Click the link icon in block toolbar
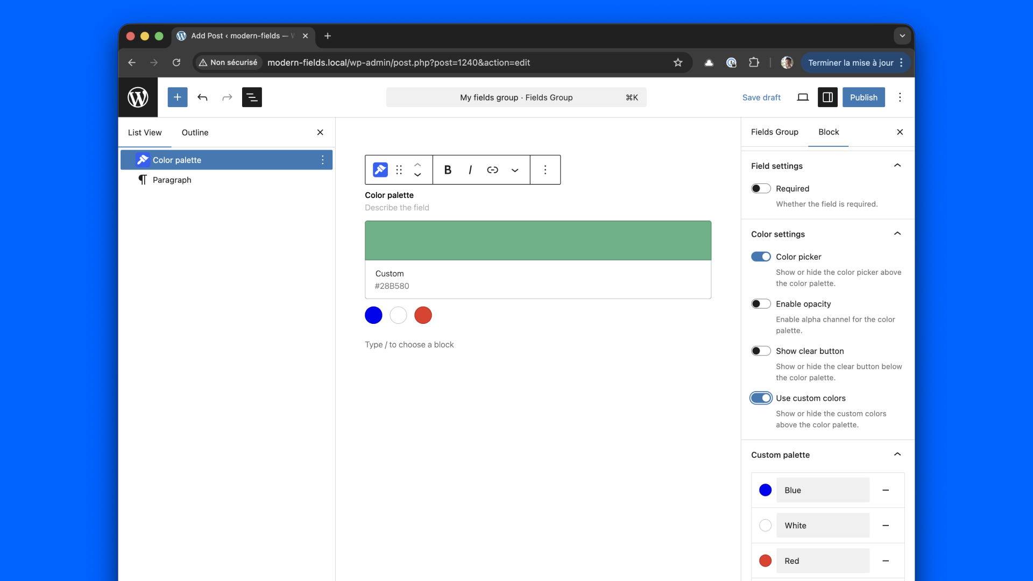 pyautogui.click(x=492, y=170)
